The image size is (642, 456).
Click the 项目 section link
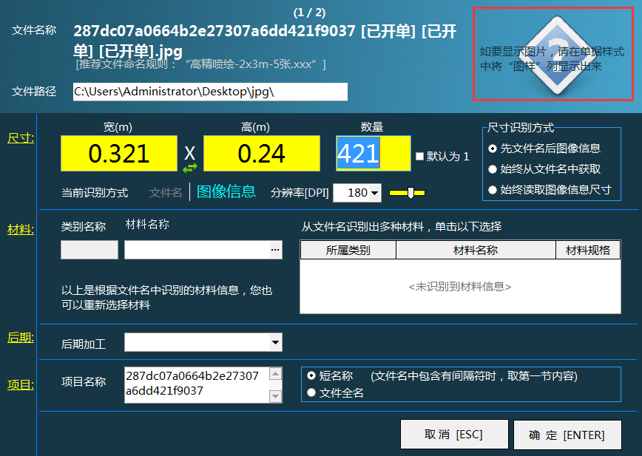tap(21, 385)
